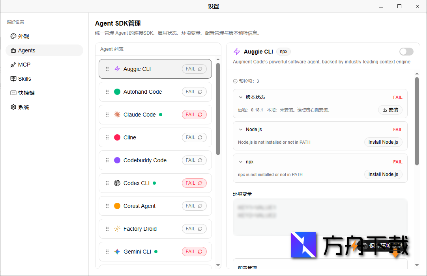Click the palette icon next to 外观
The height and width of the screenshot is (276, 427).
[x=13, y=36]
